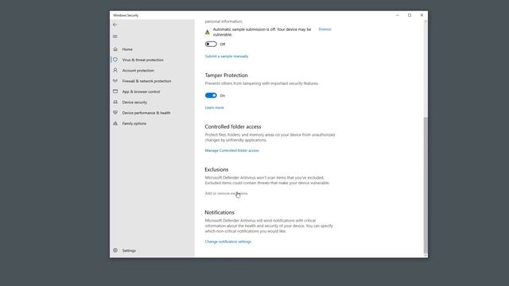
Task: Click the Home house icon
Action: pyautogui.click(x=115, y=49)
